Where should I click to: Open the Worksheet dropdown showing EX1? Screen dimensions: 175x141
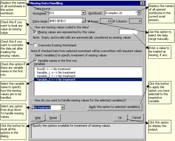coord(83,13)
